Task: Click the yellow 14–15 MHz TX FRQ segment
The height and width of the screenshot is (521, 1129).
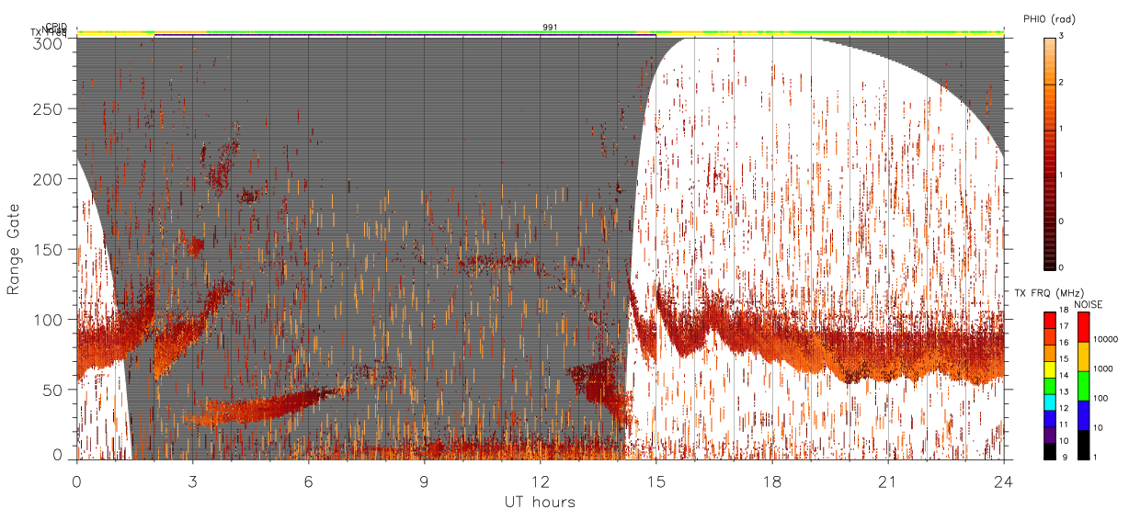Action: click(x=1049, y=369)
